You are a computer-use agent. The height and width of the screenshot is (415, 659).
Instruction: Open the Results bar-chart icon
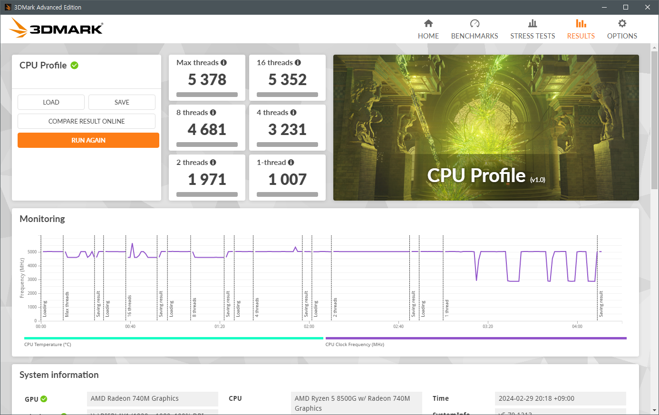[x=581, y=23]
